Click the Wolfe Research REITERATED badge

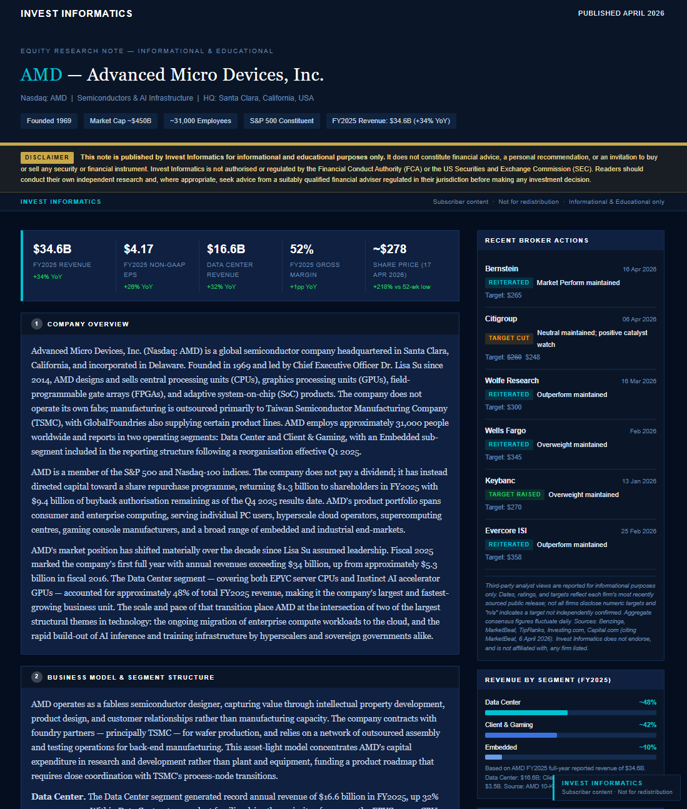(509, 394)
